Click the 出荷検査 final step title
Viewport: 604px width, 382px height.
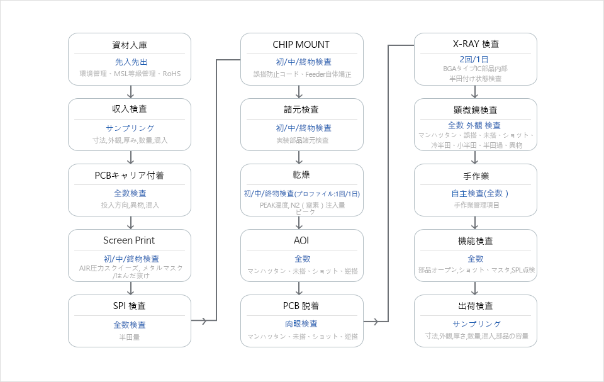[475, 306]
